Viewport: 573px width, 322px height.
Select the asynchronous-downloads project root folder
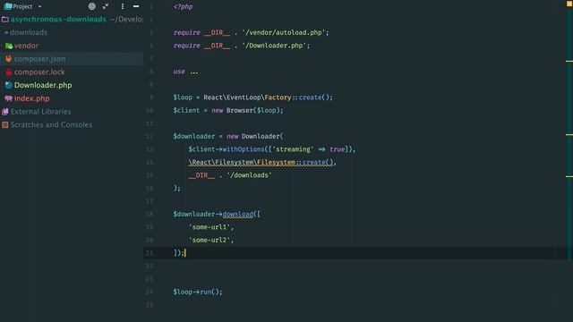point(58,20)
